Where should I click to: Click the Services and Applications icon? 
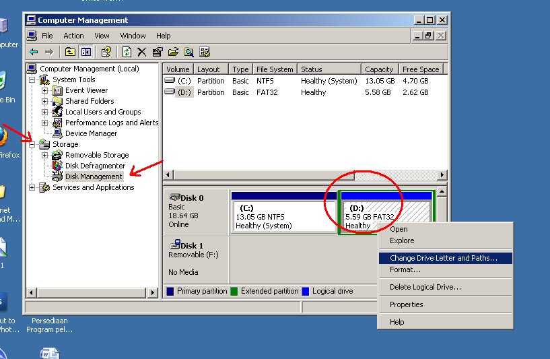44,187
